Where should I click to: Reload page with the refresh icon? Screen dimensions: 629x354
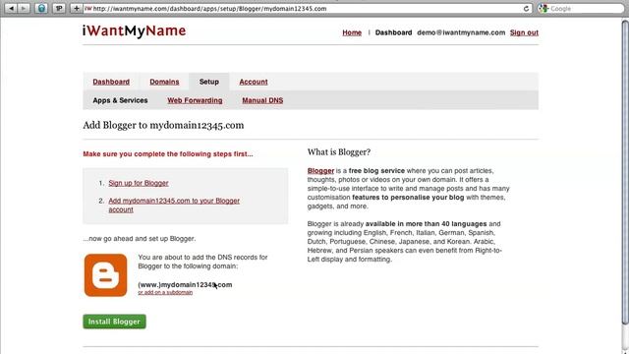click(526, 9)
